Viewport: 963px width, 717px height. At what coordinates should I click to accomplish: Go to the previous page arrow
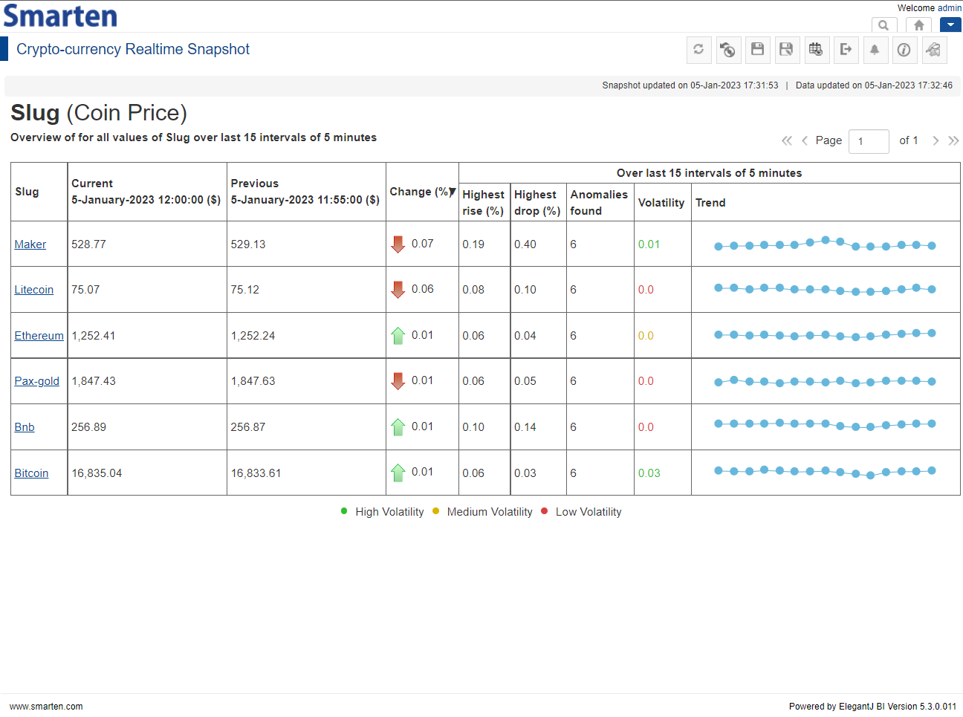click(x=805, y=140)
